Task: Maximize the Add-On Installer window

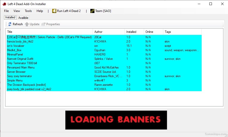Action: (210, 4)
